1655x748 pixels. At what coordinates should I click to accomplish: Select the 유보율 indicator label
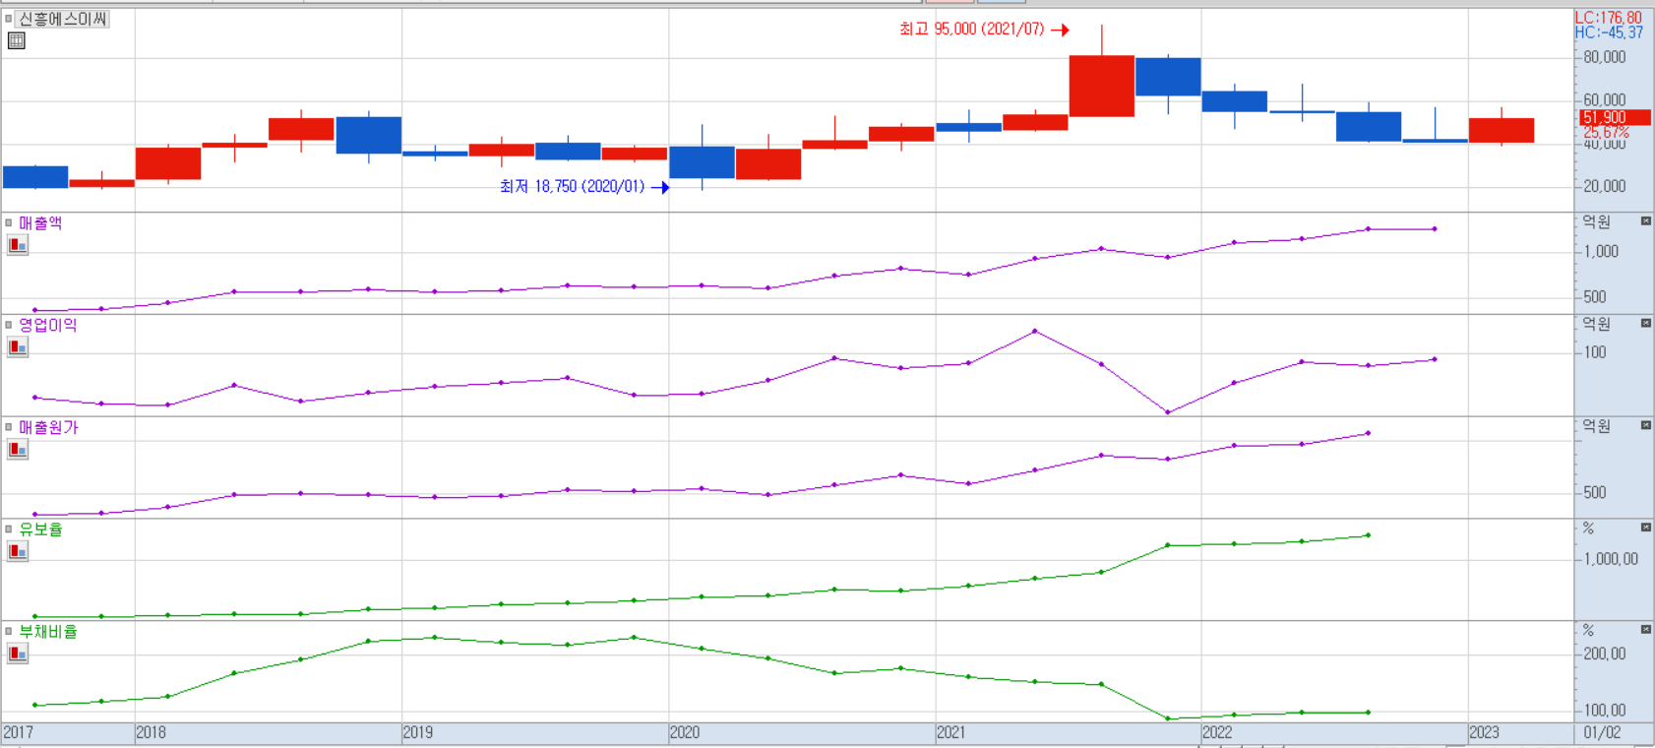click(40, 530)
